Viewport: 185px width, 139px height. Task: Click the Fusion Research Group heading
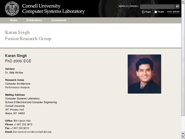point(28,39)
